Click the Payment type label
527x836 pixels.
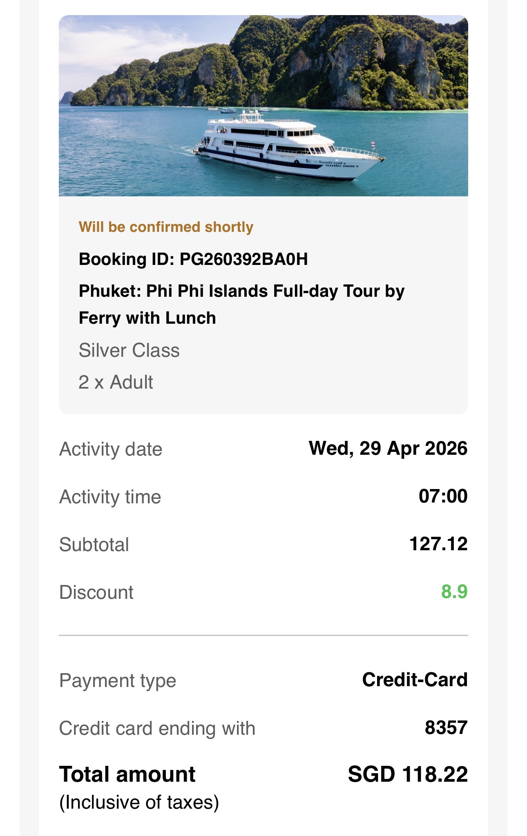tap(118, 680)
